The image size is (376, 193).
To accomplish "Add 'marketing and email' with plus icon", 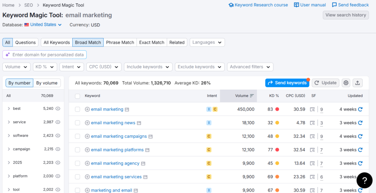I will point(87,190).
